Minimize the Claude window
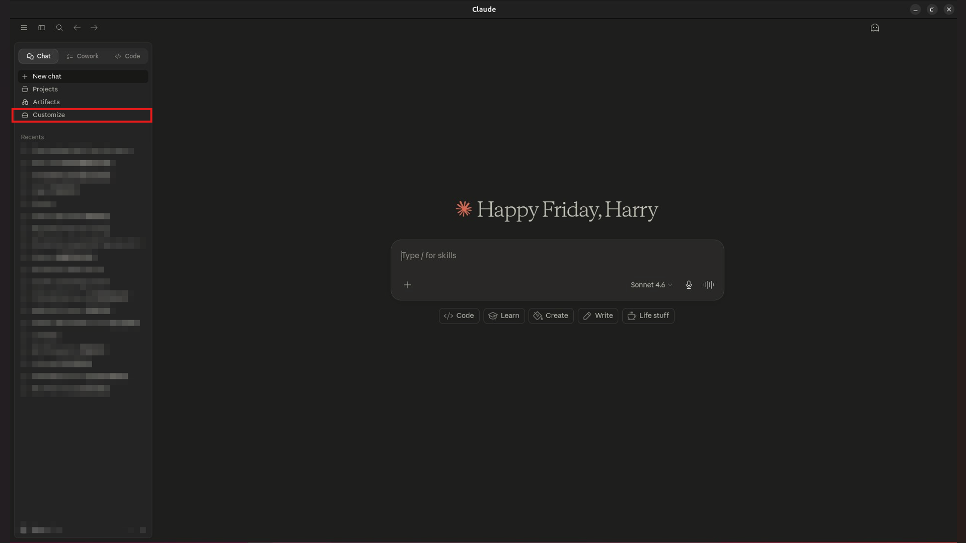Image resolution: width=966 pixels, height=543 pixels. 915,10
